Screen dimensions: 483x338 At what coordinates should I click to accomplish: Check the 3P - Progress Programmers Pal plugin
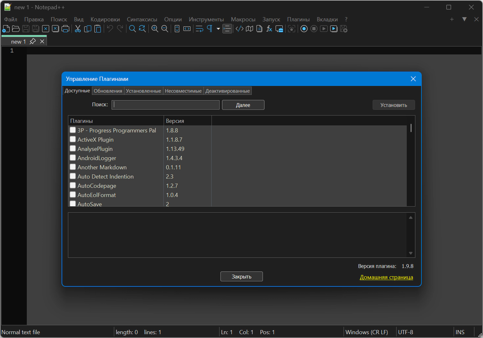coord(73,130)
